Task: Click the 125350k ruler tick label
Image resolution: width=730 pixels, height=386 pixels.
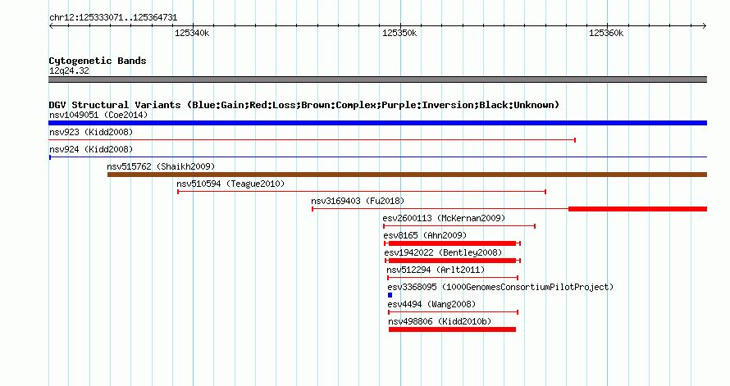Action: click(399, 33)
